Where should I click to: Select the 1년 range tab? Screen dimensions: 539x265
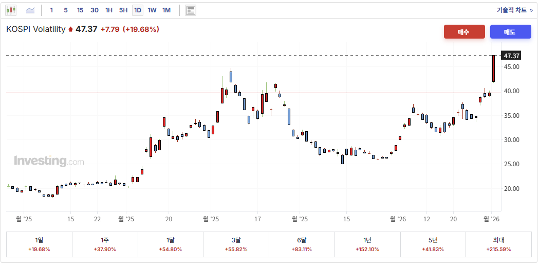367,244
